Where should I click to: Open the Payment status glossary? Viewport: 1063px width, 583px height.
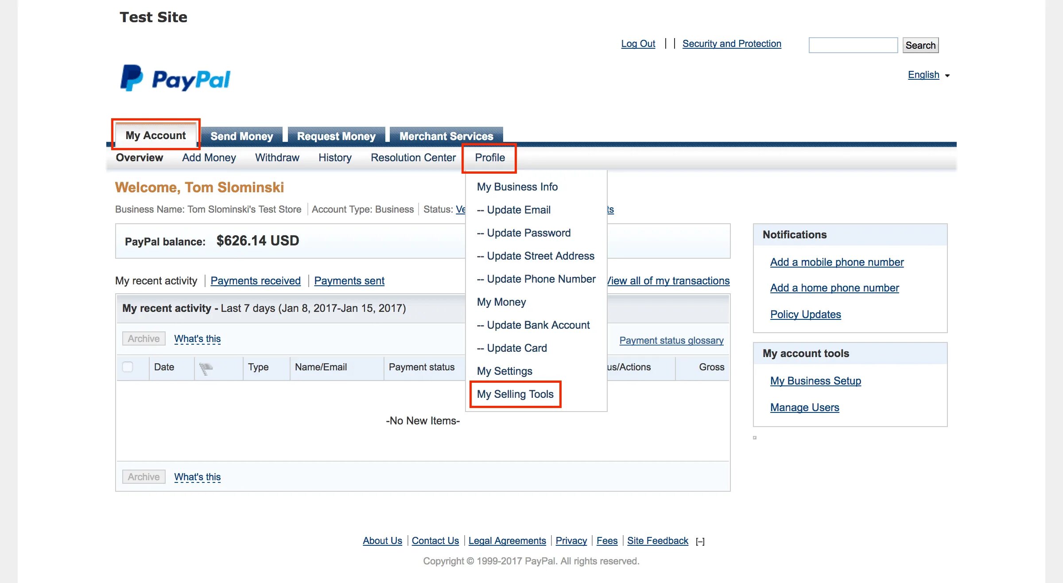click(671, 340)
